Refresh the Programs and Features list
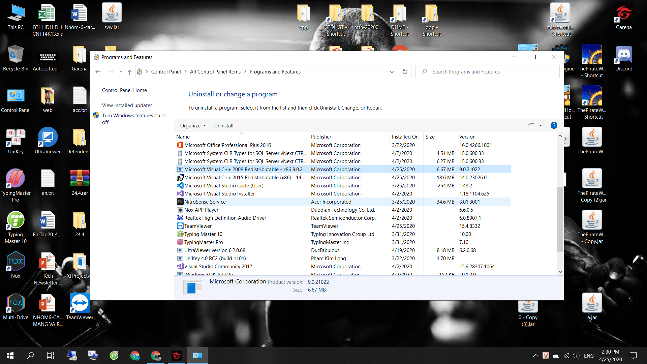647x364 pixels. tap(405, 72)
